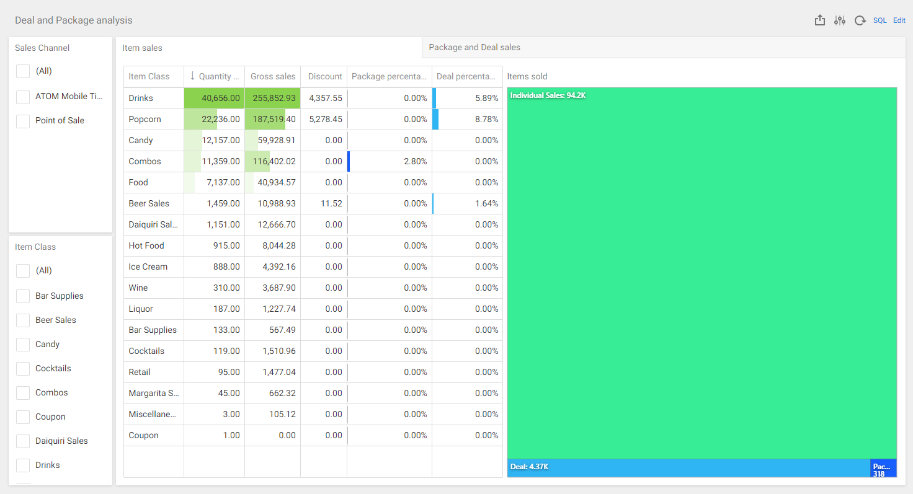The image size is (913, 494).
Task: Refresh the dashboard with the reload icon
Action: (x=860, y=20)
